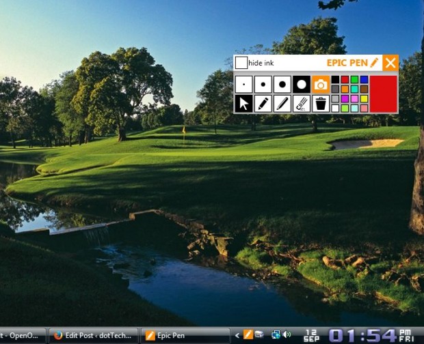
Task: Pick the magenta color swatch
Action: point(345,99)
